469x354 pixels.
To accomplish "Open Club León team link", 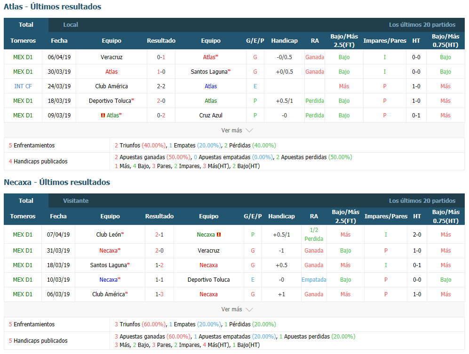I will (x=109, y=235).
